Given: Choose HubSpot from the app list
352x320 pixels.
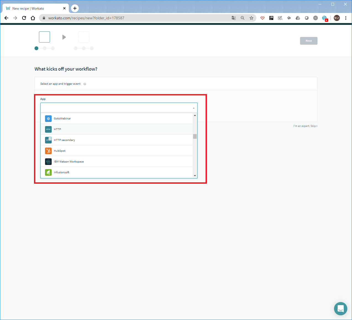Looking at the screenshot, I should [117, 151].
